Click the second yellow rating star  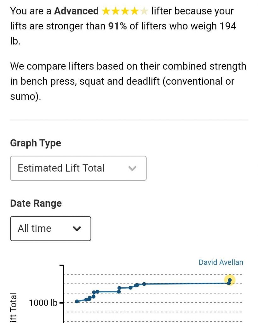115,11
